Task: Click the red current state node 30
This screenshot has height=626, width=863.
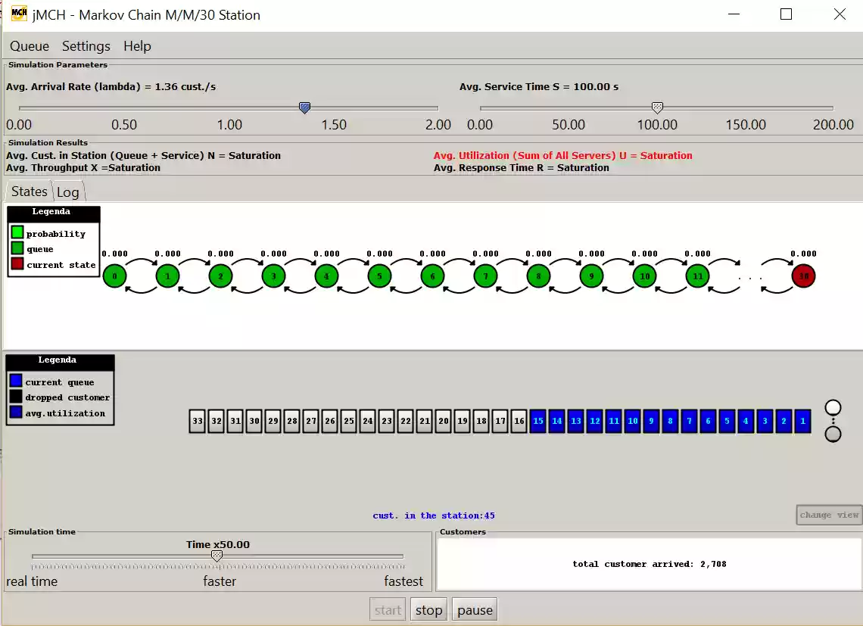Action: pos(803,276)
